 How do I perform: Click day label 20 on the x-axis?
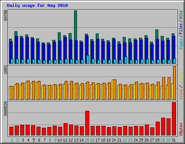pos(114,140)
